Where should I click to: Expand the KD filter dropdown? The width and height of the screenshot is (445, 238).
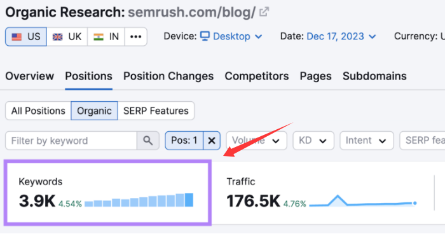(x=313, y=140)
